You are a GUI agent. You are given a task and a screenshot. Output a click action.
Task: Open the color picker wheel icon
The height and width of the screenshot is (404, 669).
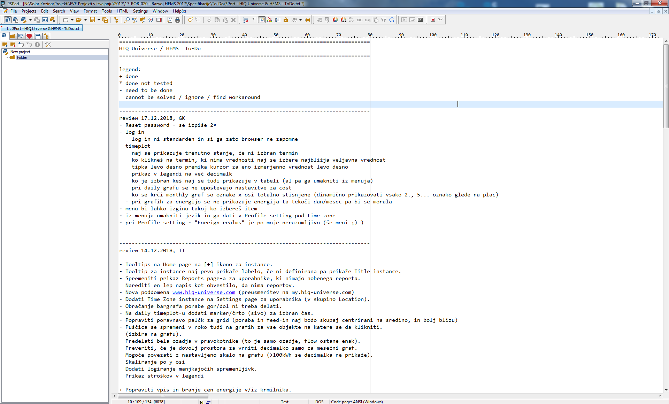[x=335, y=20]
